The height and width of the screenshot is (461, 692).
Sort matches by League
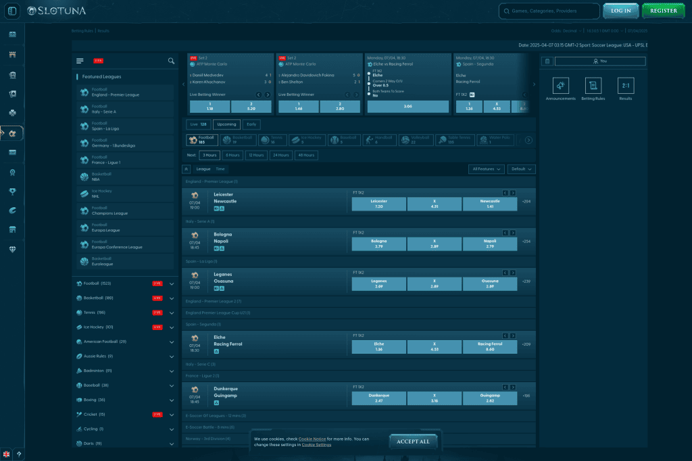[x=203, y=169]
